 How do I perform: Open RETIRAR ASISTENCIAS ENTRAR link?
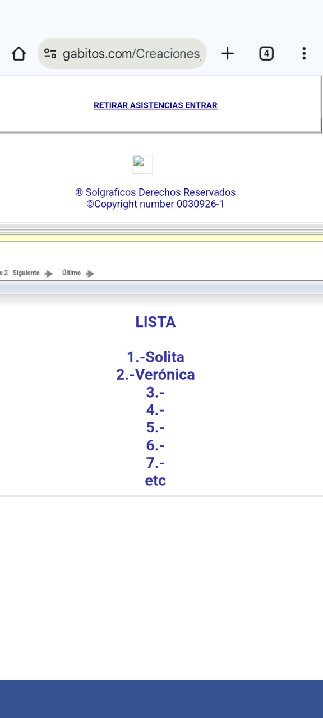click(155, 105)
